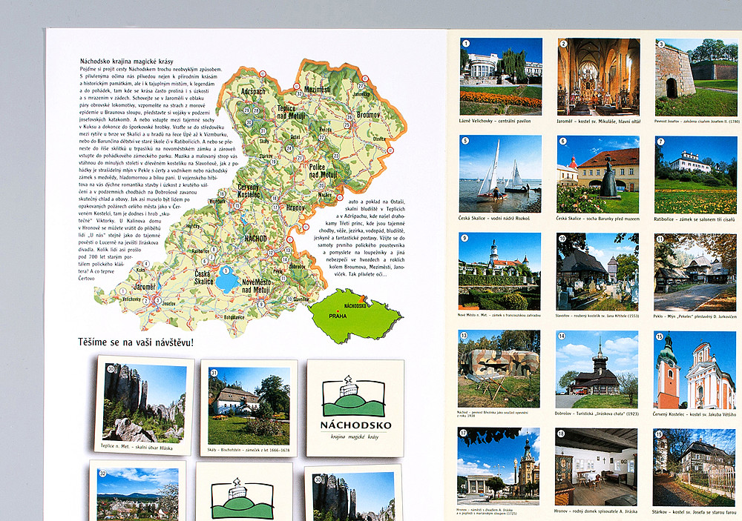The height and width of the screenshot is (521, 742).
Task: Click the Adršpach label on the map
Action: 253,91
